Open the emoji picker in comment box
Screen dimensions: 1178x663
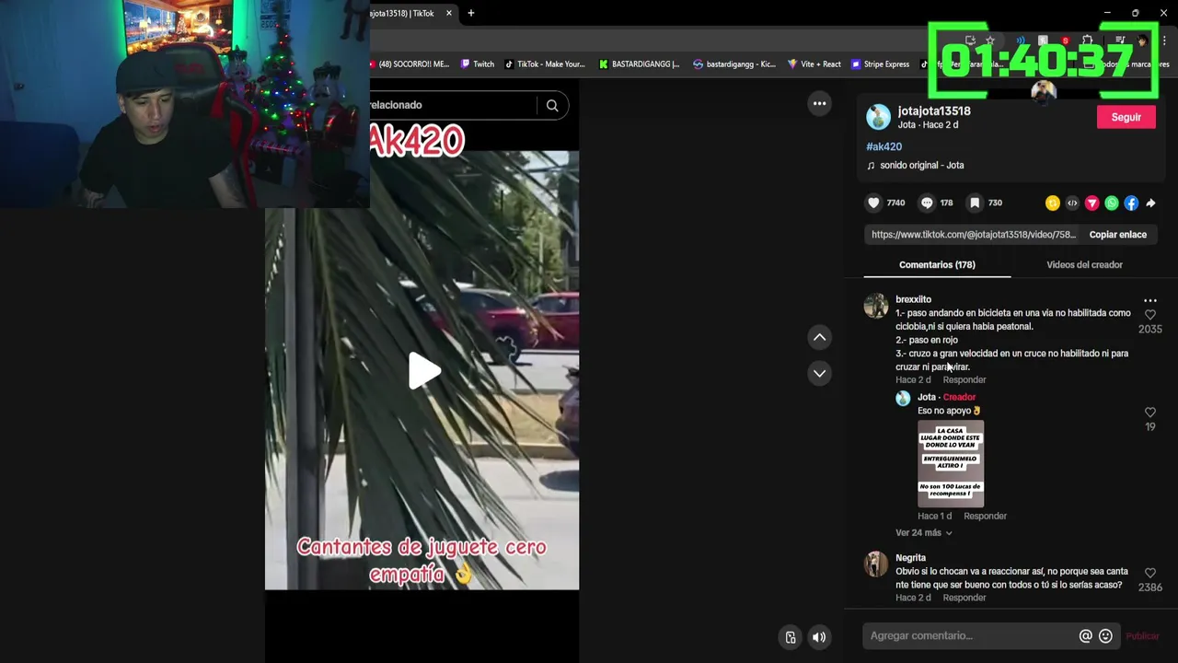pos(1106,635)
